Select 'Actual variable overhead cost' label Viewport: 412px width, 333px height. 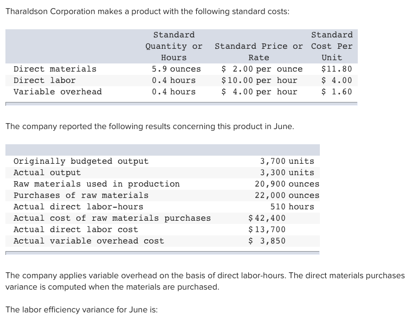(89, 241)
